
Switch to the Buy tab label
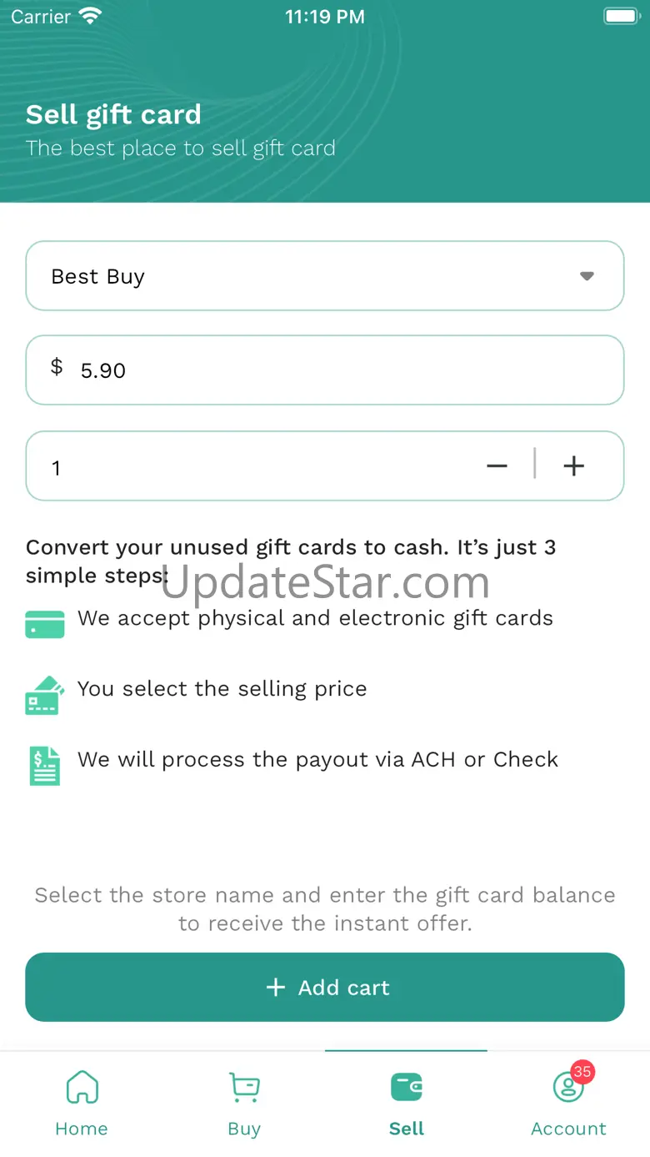(244, 1129)
